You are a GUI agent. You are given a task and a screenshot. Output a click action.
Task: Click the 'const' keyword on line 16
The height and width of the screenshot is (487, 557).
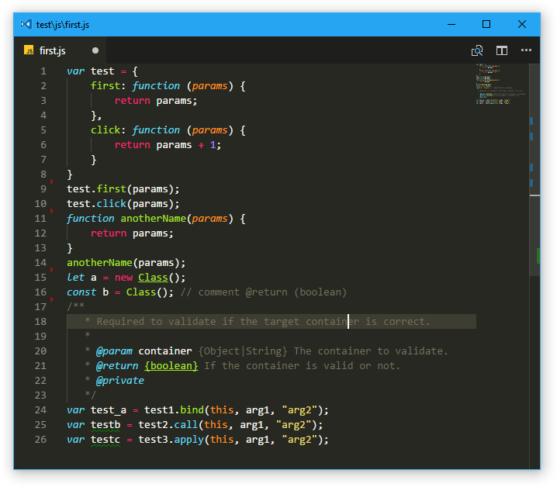[x=81, y=292]
